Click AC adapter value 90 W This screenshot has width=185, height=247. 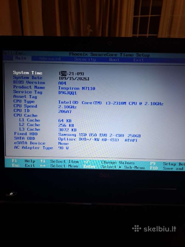(x=63, y=148)
